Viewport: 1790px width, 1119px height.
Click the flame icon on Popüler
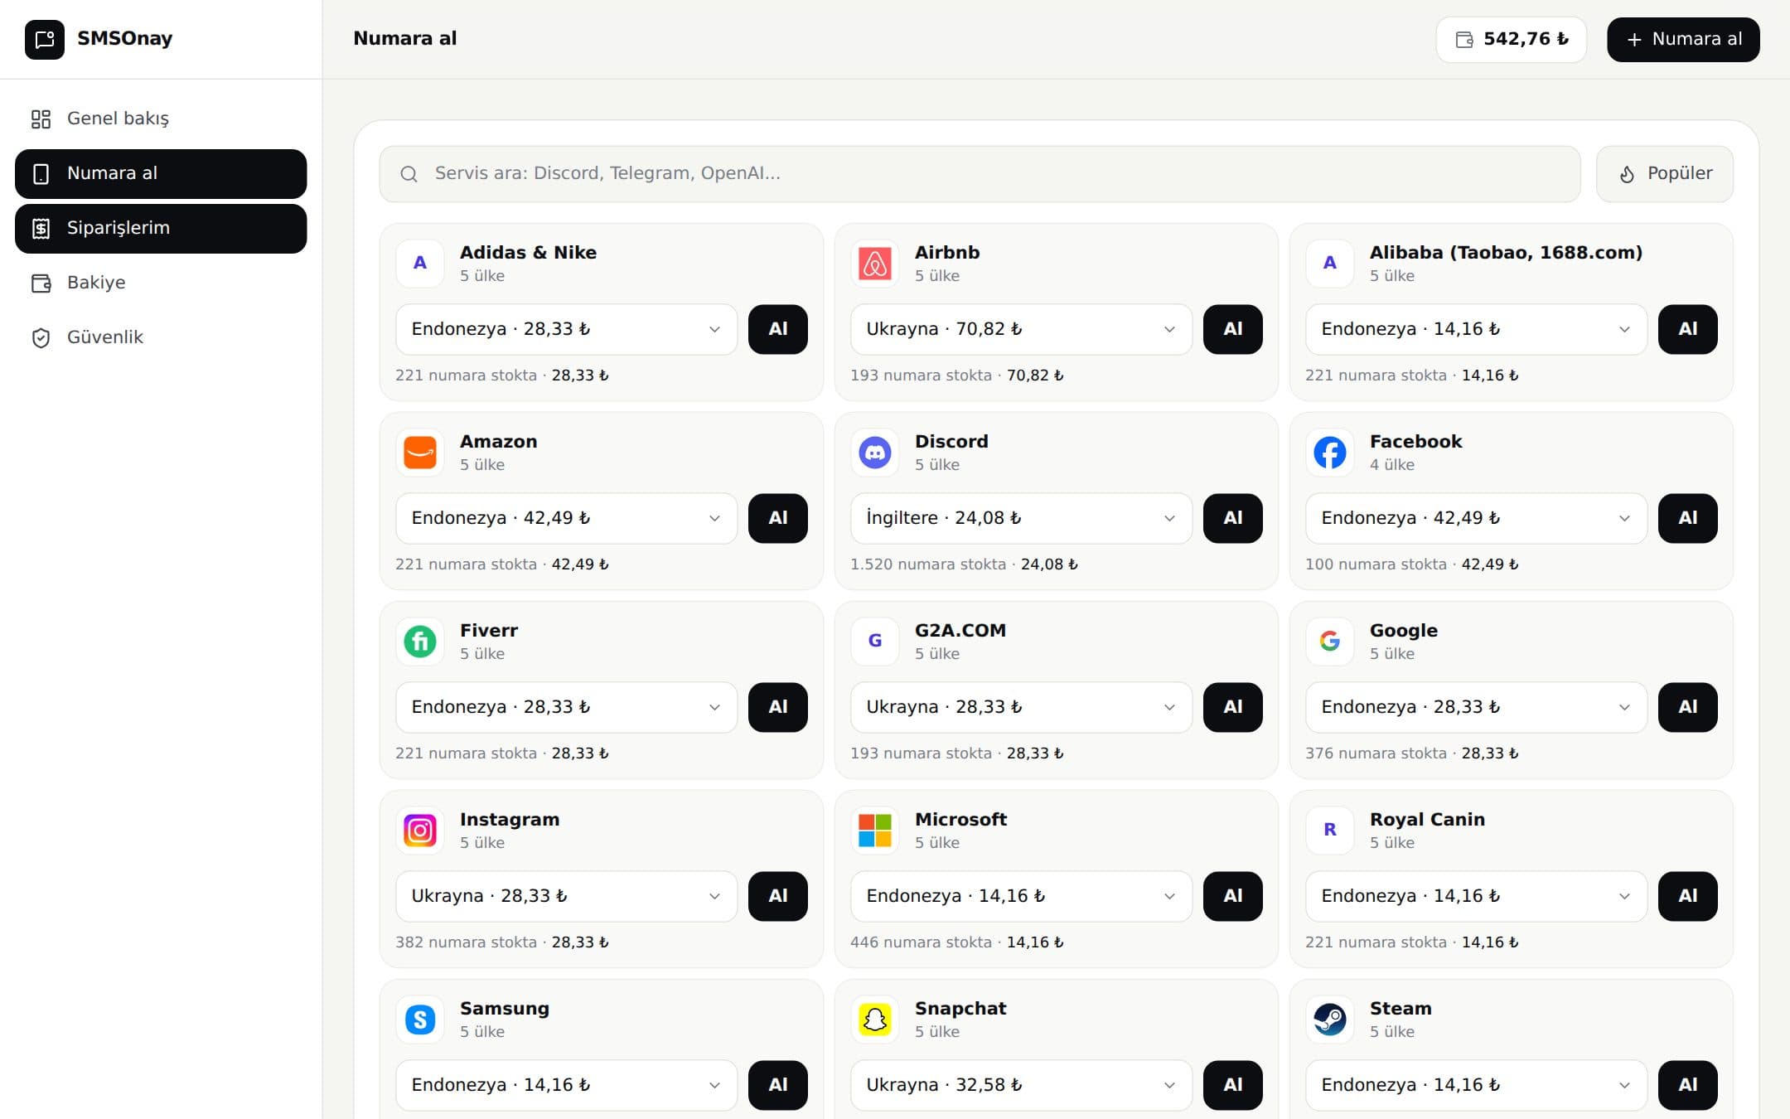coord(1627,174)
